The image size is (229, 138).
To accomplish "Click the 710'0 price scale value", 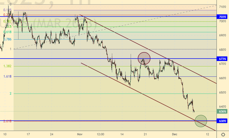I will (x=223, y=7).
